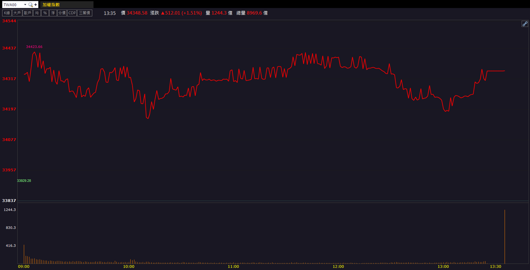Show the 三關價 price levels
This screenshot has width=530, height=270.
[x=85, y=13]
